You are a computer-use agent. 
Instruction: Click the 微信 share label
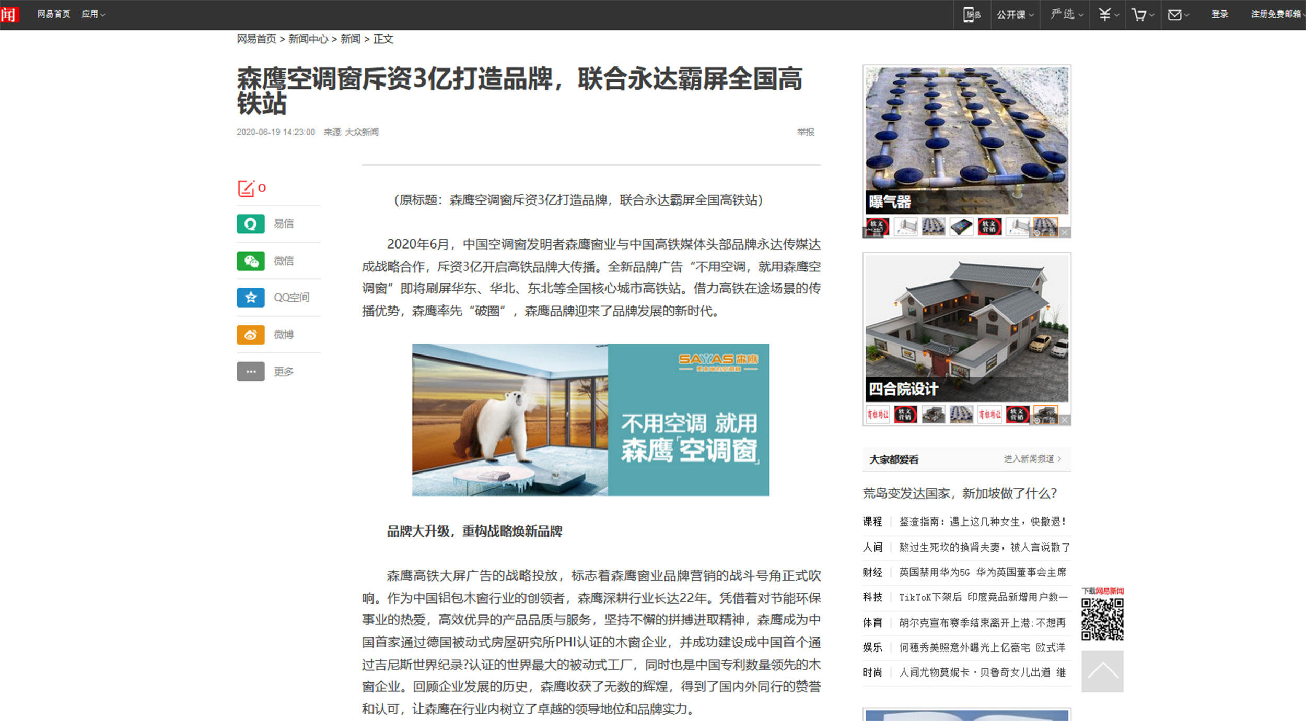point(284,261)
